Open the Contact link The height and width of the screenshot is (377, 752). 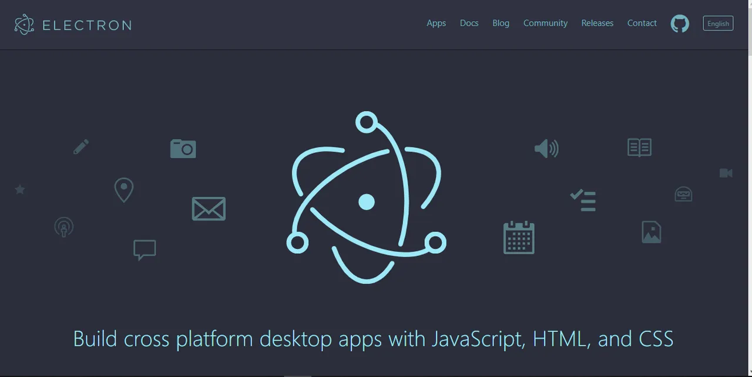click(642, 23)
